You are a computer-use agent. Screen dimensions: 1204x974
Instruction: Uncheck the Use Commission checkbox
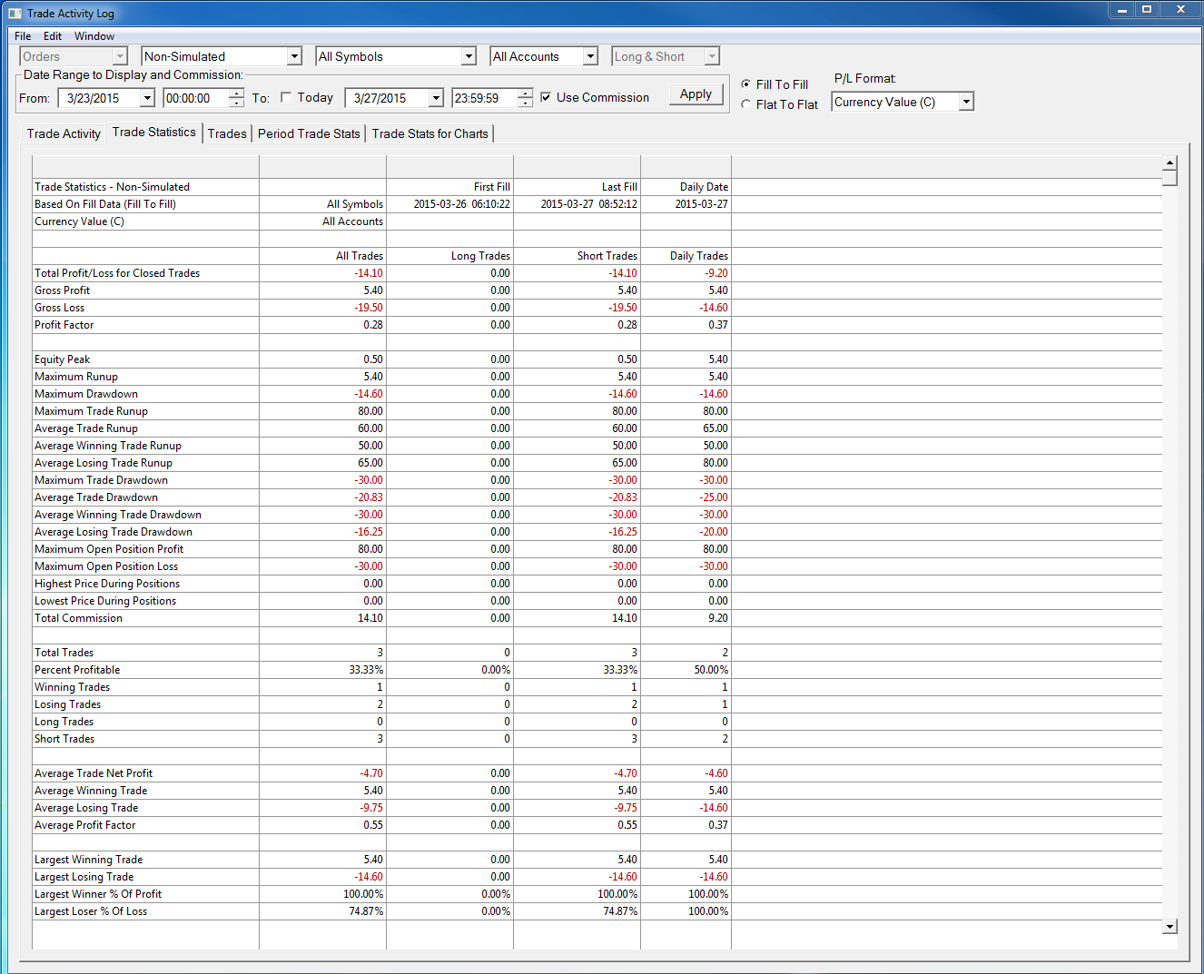pos(546,97)
